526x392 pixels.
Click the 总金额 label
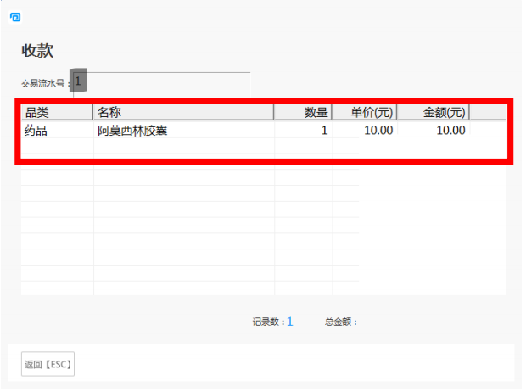click(x=341, y=322)
